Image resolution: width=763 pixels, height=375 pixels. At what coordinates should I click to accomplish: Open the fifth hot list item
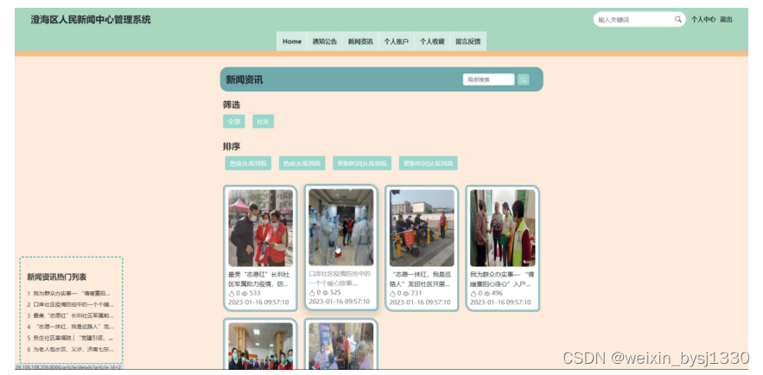[x=70, y=338]
